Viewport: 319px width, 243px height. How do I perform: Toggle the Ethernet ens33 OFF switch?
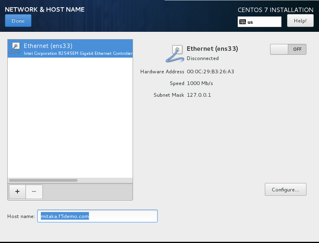point(288,49)
